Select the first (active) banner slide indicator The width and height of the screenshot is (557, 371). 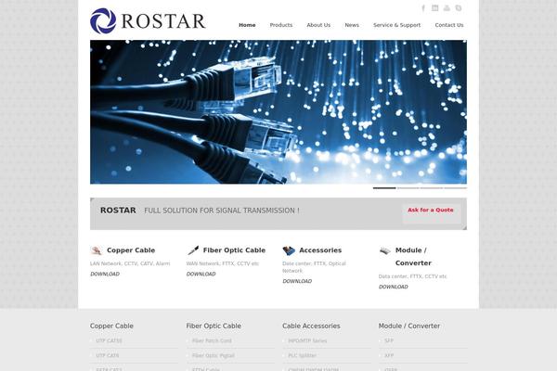384,187
